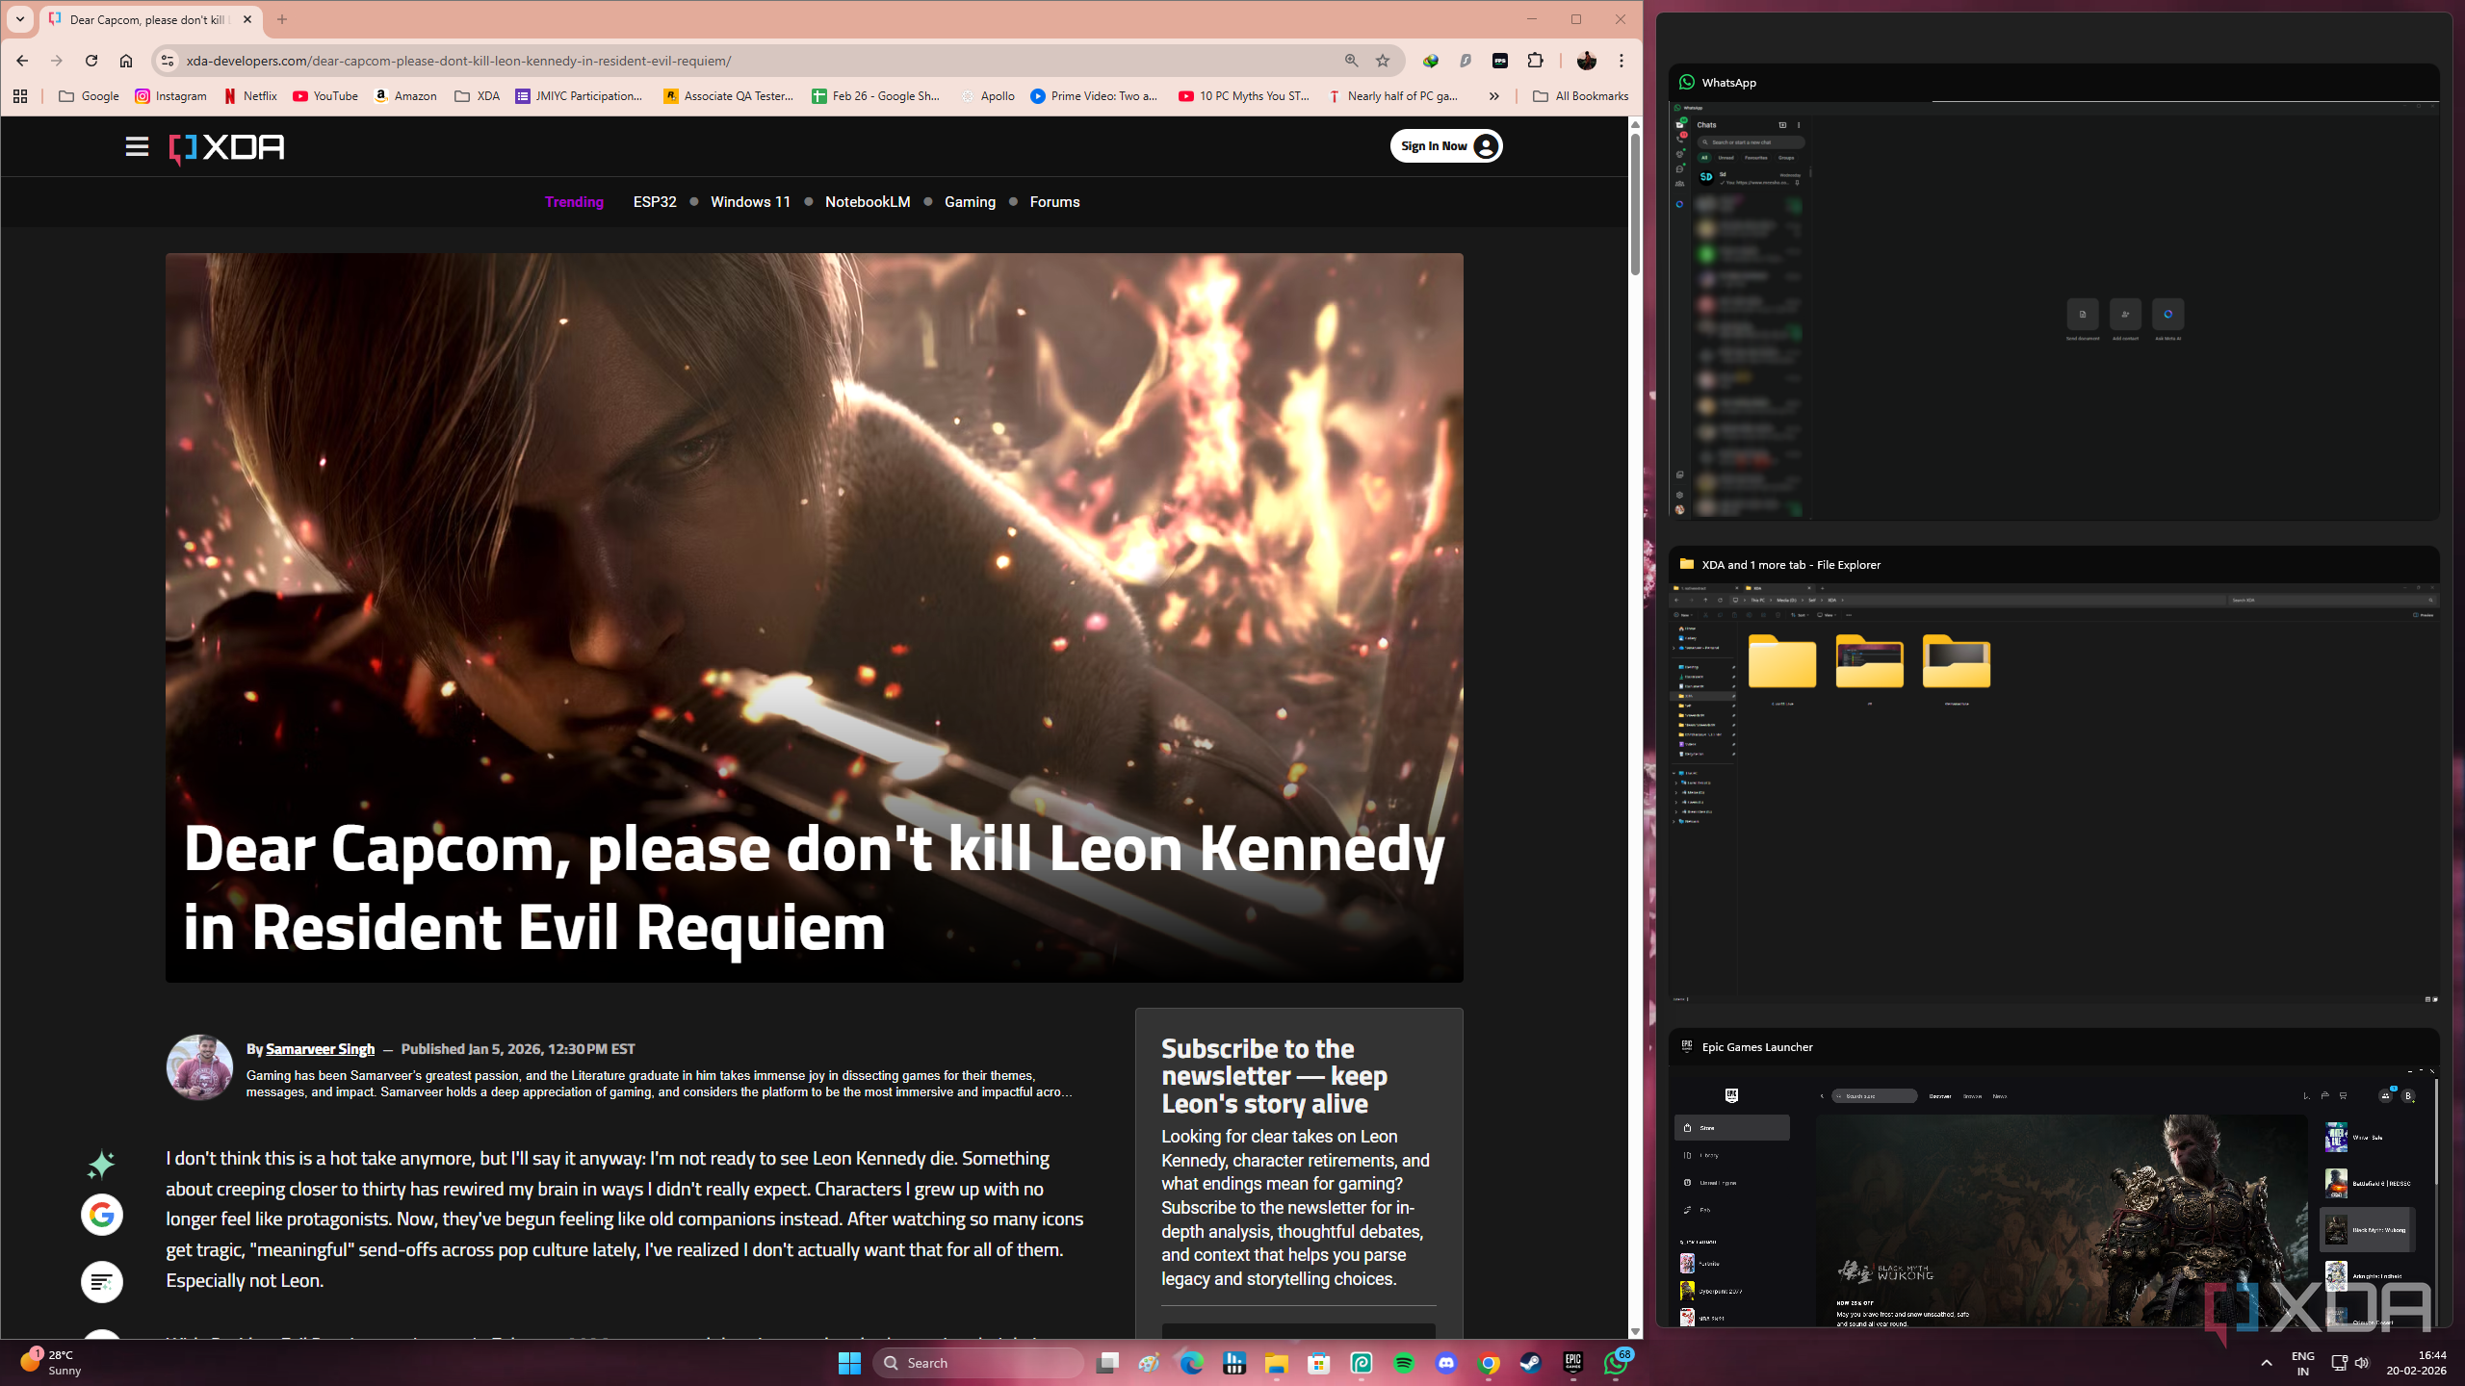Open the XDA hamburger menu
This screenshot has height=1386, width=2465.
[137, 146]
